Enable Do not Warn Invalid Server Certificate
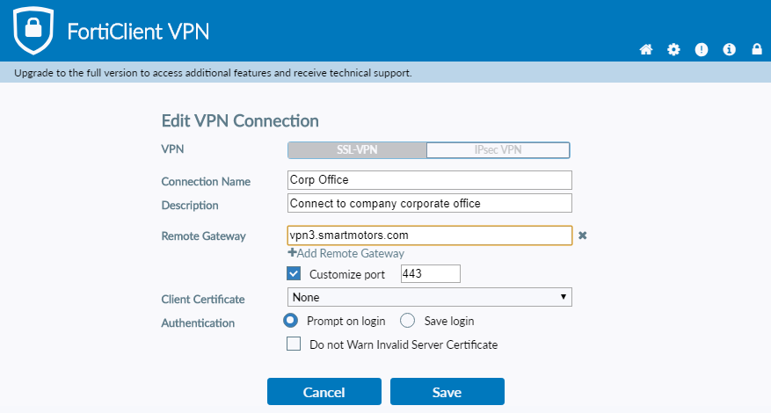Image resolution: width=771 pixels, height=413 pixels. coord(295,344)
